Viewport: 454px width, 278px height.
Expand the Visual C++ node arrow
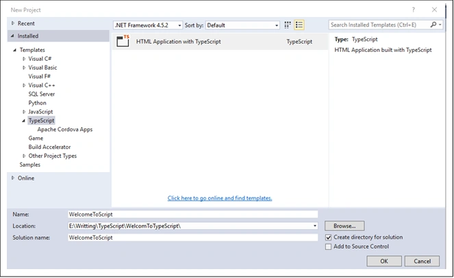pos(24,85)
